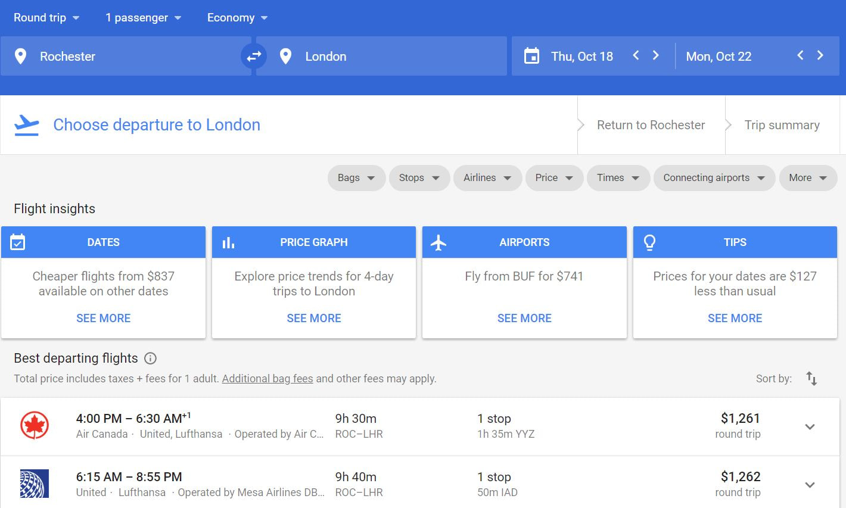Click the Mon, Oct 22 return date

[x=719, y=57]
